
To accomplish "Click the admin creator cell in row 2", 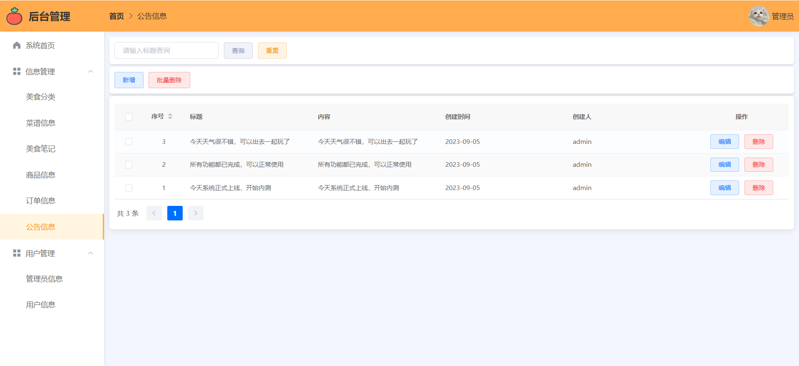I will click(582, 165).
